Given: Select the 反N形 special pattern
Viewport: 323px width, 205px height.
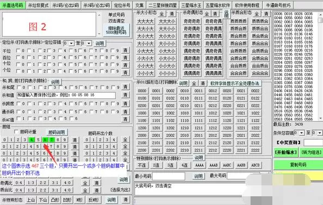Looking at the screenshot, I should (93, 200).
